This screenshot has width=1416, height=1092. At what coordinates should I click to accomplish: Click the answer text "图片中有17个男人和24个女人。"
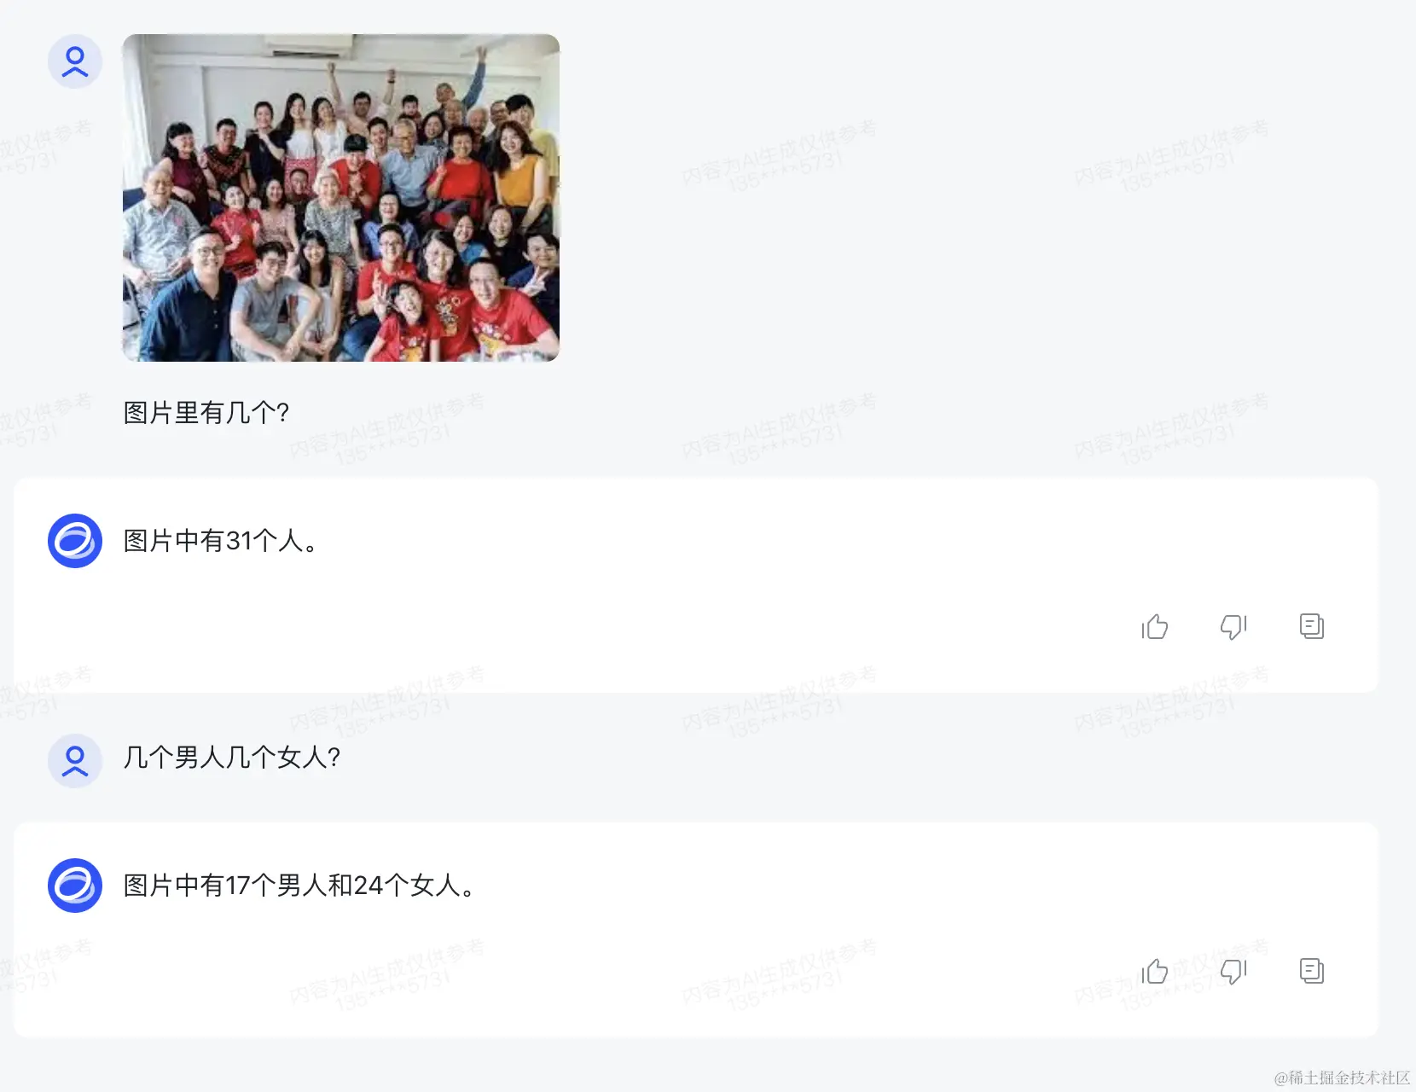click(300, 886)
